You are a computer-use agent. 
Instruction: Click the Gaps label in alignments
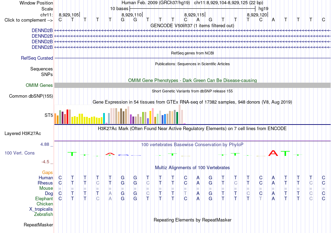47,173
